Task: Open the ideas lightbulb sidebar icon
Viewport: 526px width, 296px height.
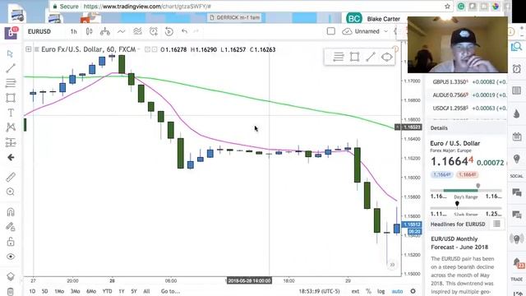Action: click(517, 159)
